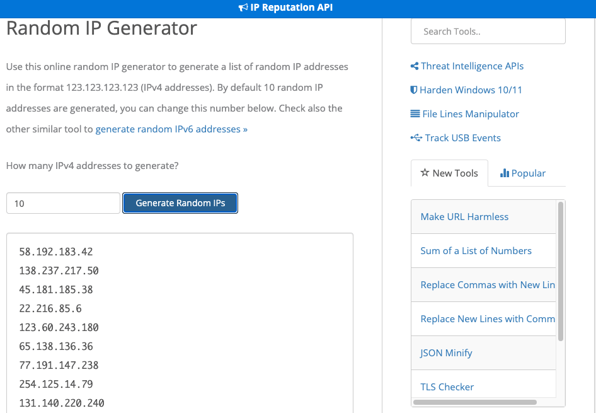The image size is (596, 413).
Task: Click the bar chart icon on Popular tab
Action: [505, 173]
